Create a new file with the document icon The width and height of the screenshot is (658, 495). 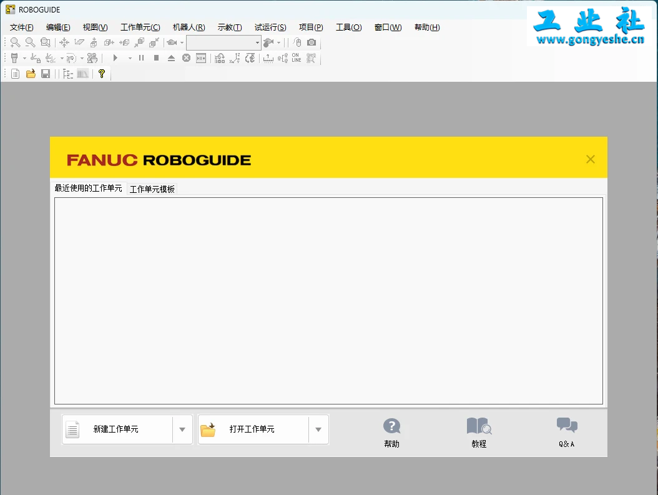click(15, 74)
